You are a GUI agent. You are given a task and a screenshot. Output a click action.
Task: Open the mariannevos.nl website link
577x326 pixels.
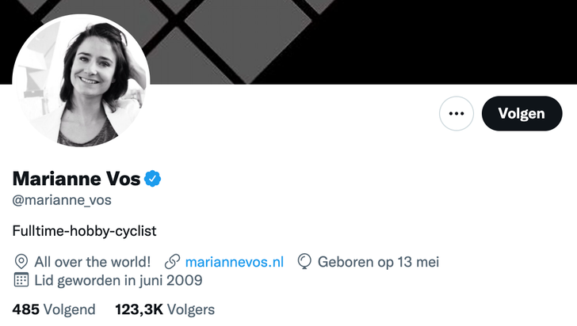coord(234,261)
